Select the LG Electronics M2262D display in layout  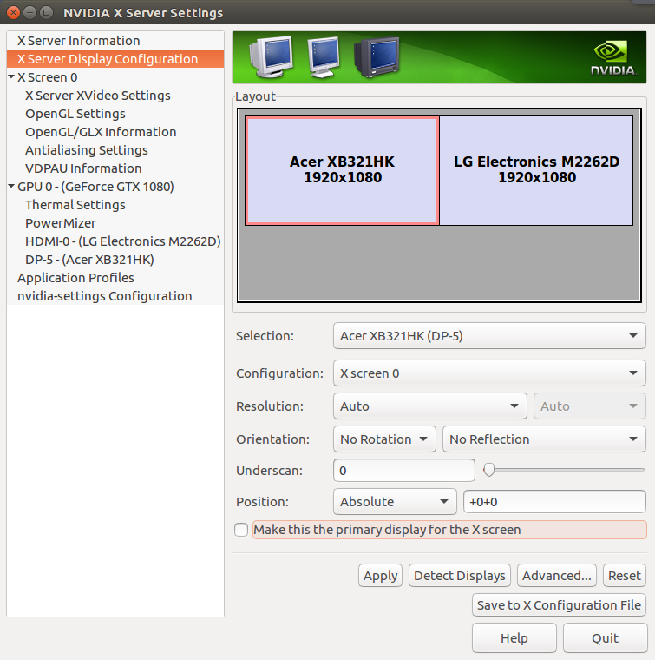click(536, 170)
